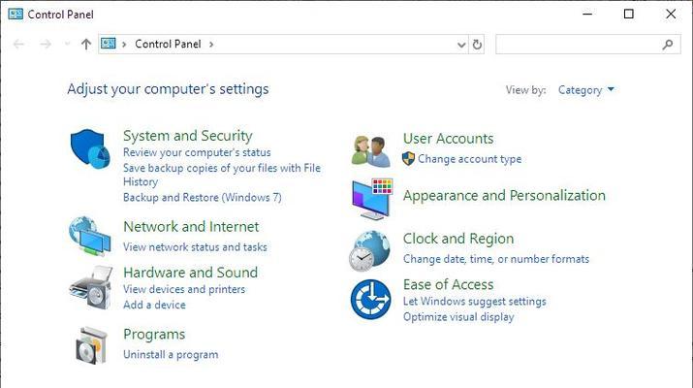Select the Clock and Region globe icon
693x388 pixels.
[x=370, y=251]
